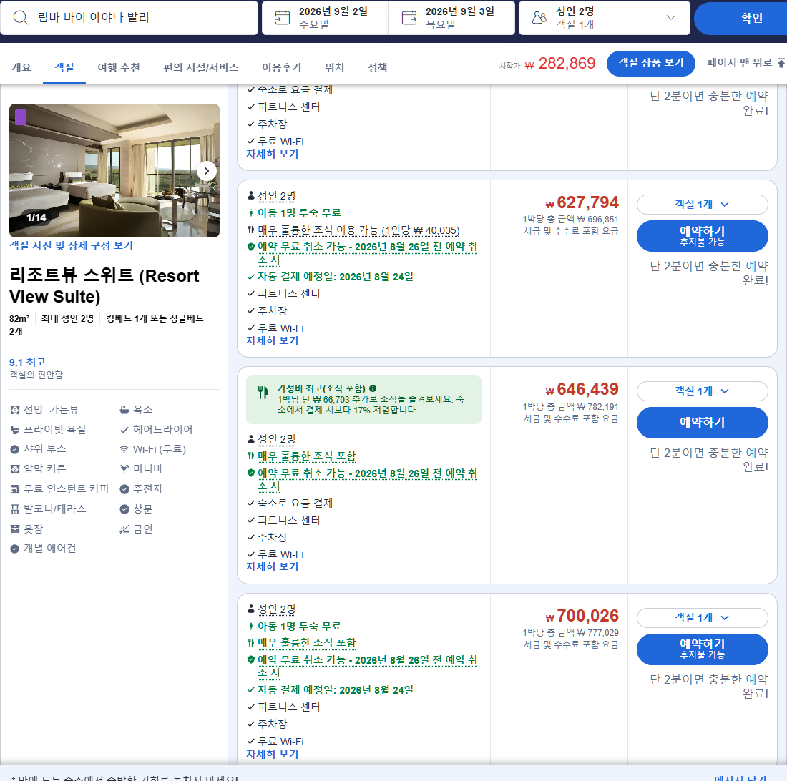
Task: Click the hairdryer check icon (헤어드라이어)
Action: [124, 430]
